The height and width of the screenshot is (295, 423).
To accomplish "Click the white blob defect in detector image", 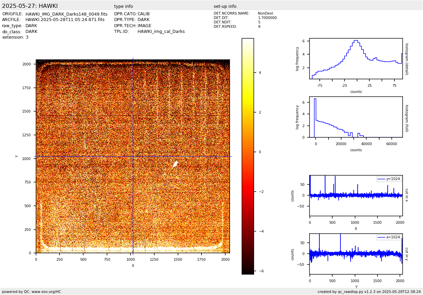I will (175, 164).
